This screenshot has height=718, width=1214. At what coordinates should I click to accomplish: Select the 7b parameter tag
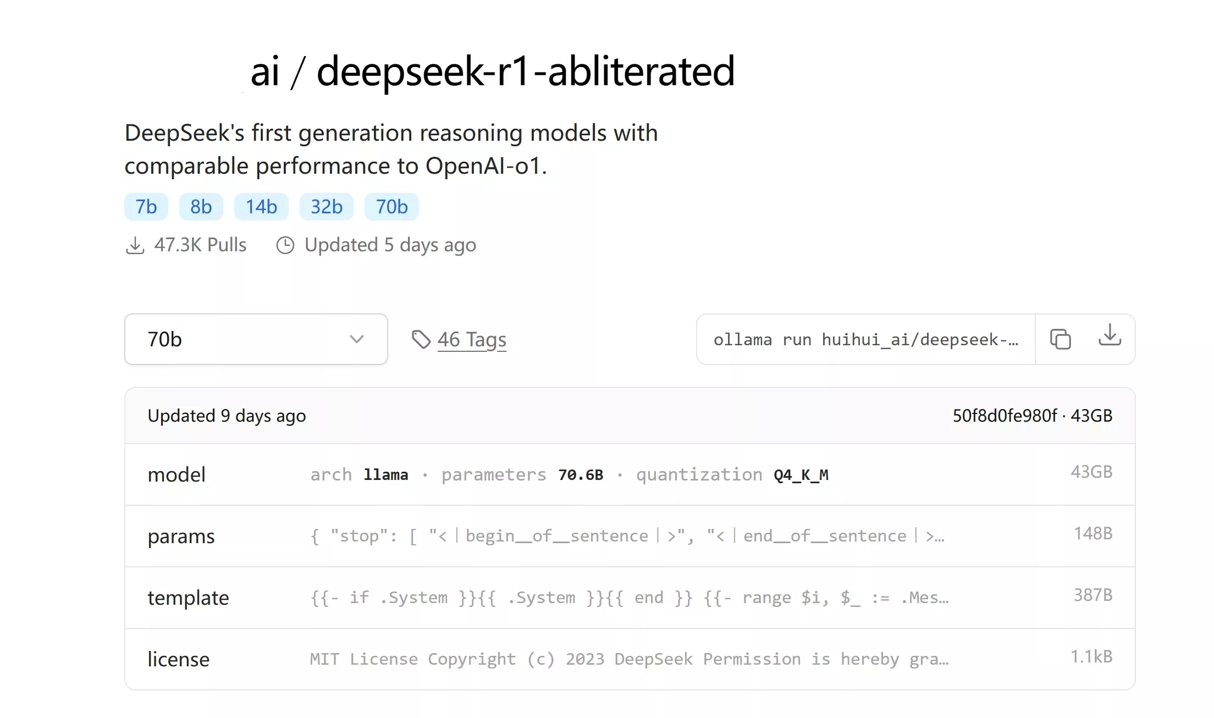tap(146, 207)
